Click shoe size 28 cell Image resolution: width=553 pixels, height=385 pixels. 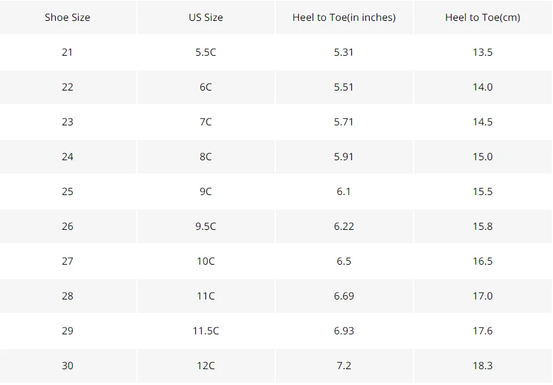tap(67, 296)
